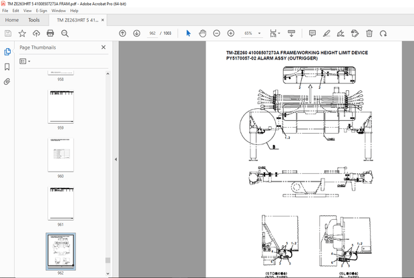This screenshot has height=278, width=414.
Task: Open the sign document tool
Action: [x=341, y=33]
